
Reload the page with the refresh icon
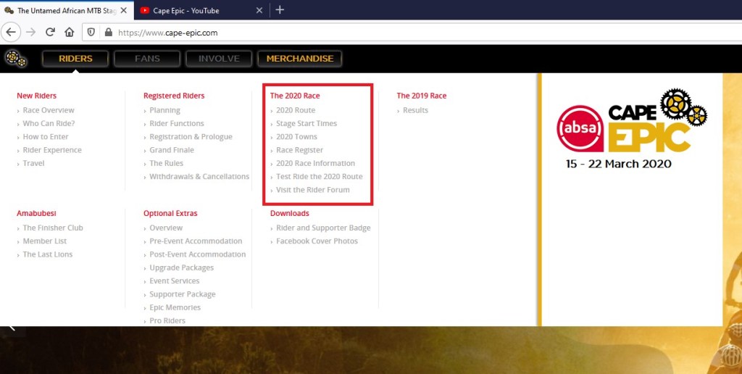click(50, 32)
